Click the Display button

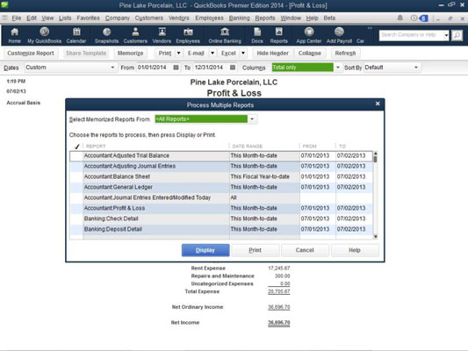[205, 250]
